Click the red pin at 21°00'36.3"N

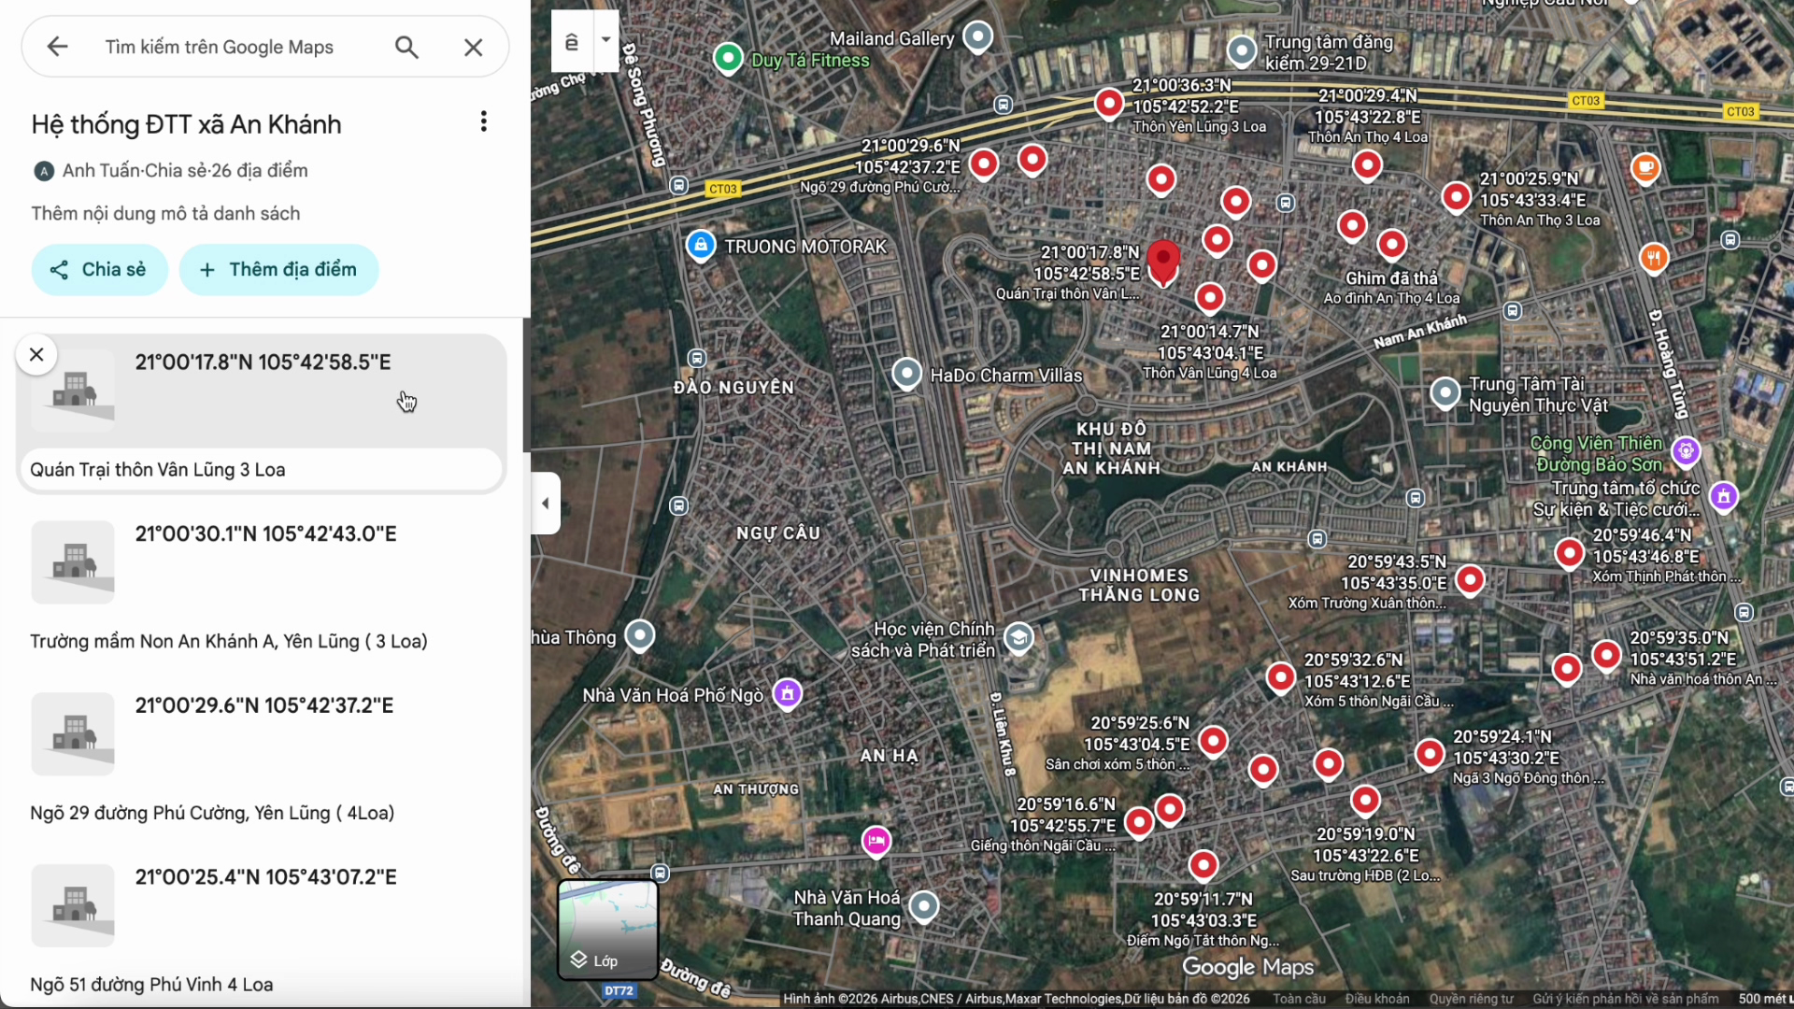[x=1109, y=104]
